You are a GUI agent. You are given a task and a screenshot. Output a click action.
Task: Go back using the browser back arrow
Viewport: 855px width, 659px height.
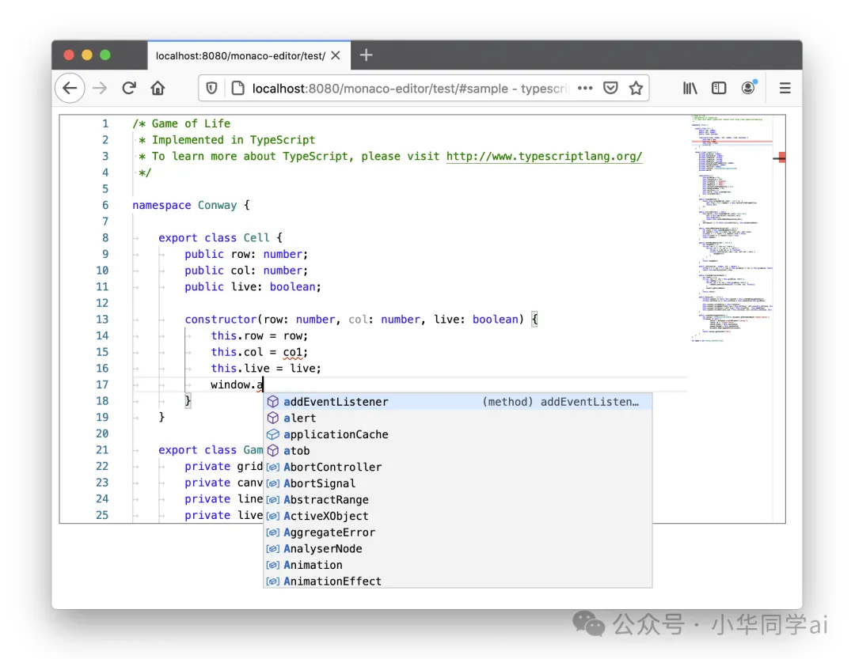coord(70,88)
